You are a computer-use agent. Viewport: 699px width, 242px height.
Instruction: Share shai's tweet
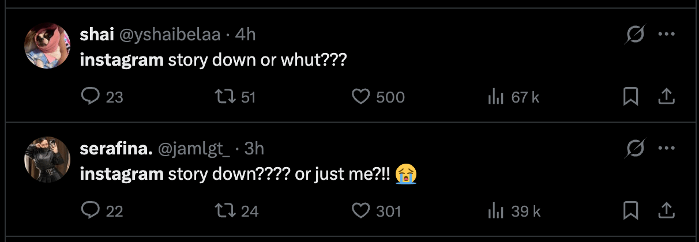[666, 97]
